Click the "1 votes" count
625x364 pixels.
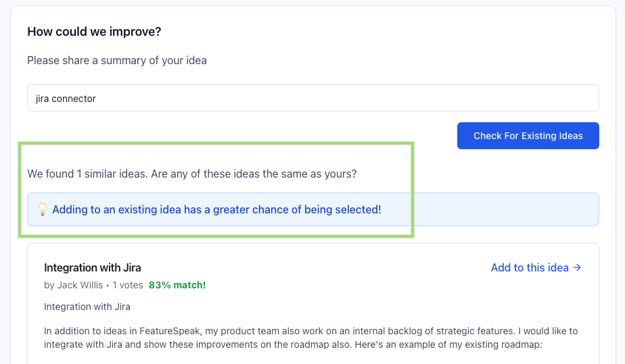128,285
